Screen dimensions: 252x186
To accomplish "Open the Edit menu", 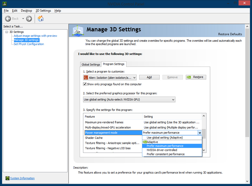I will pyautogui.click(x=15, y=11).
